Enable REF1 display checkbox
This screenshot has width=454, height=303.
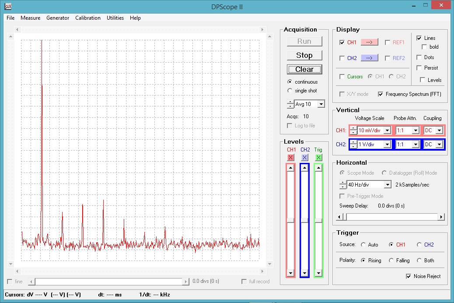[388, 42]
